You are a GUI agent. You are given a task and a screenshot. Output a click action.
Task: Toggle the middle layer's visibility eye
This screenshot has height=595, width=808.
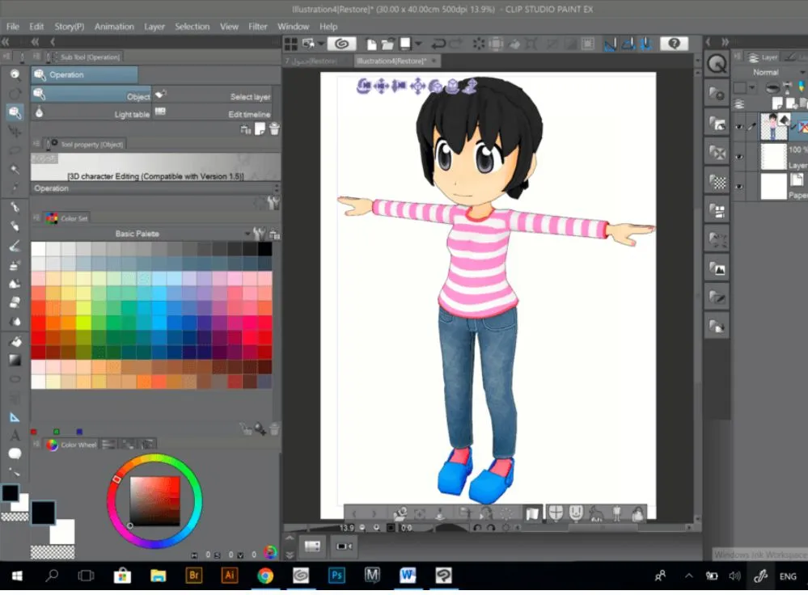coord(739,156)
